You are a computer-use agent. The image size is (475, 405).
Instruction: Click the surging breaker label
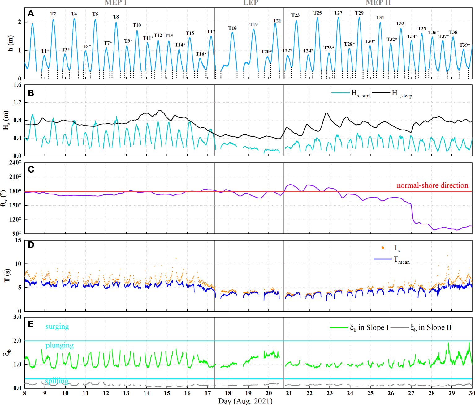click(57, 326)
